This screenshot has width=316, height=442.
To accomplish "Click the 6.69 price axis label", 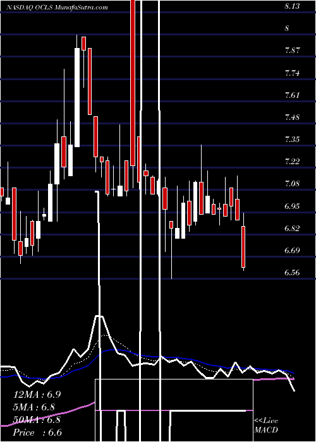I will 292,250.
